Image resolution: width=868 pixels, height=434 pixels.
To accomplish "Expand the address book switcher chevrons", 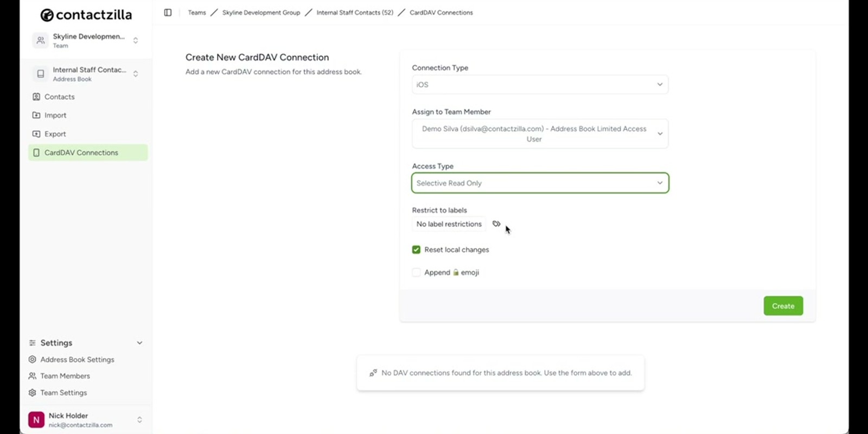I will (136, 74).
